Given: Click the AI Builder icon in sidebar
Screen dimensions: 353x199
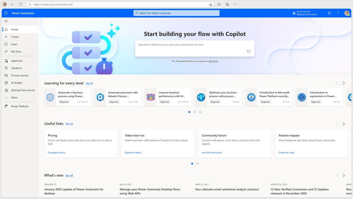Looking at the screenshot, I should (x=6, y=83).
